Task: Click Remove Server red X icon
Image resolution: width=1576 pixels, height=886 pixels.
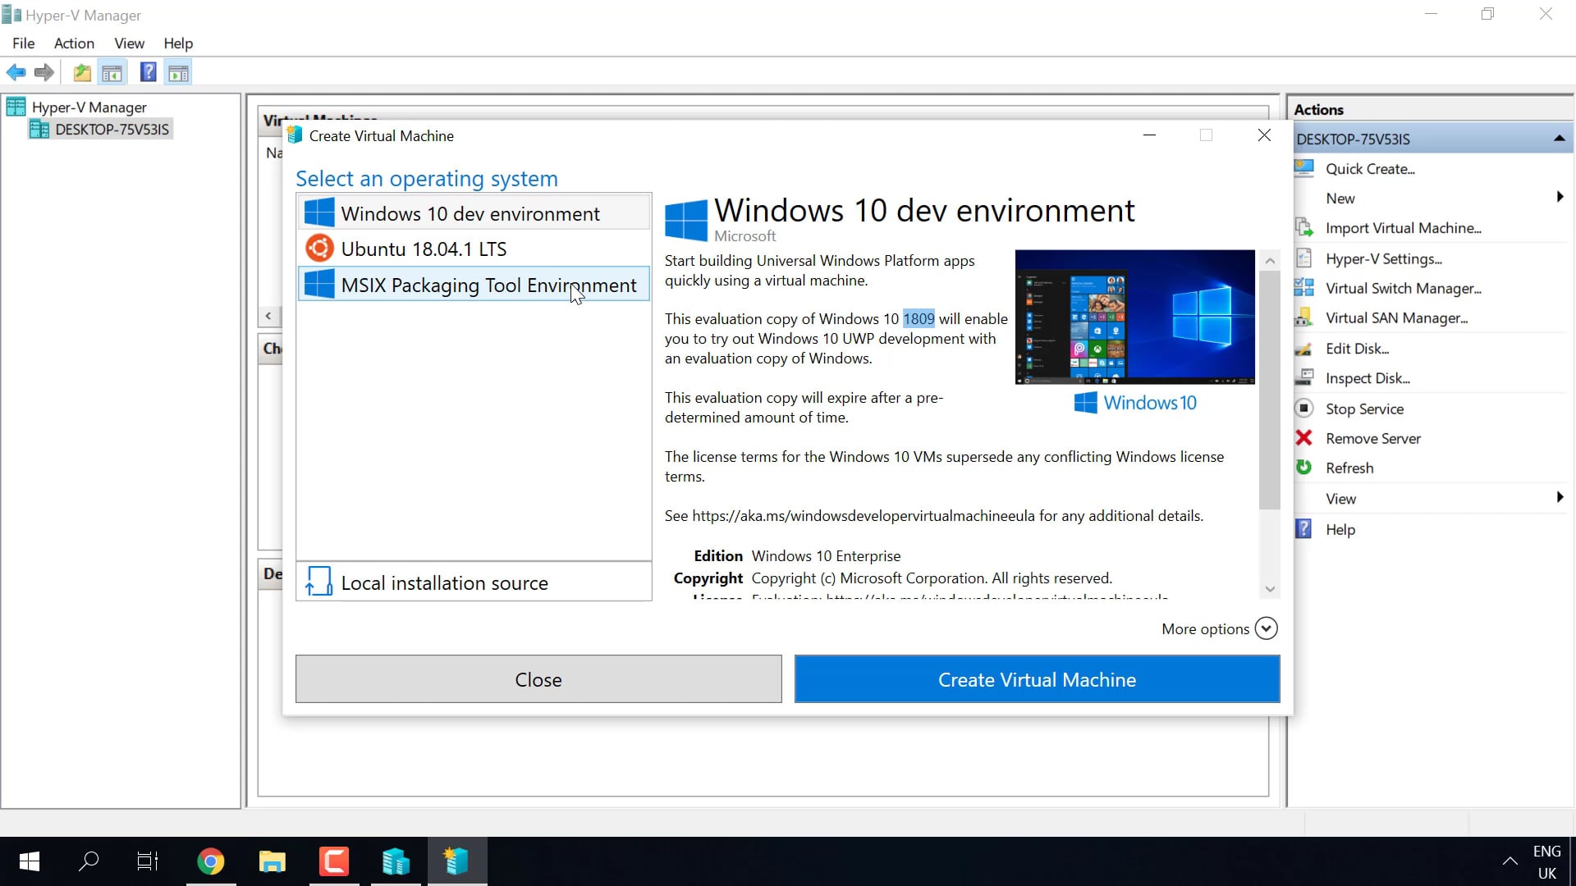Action: 1303,438
